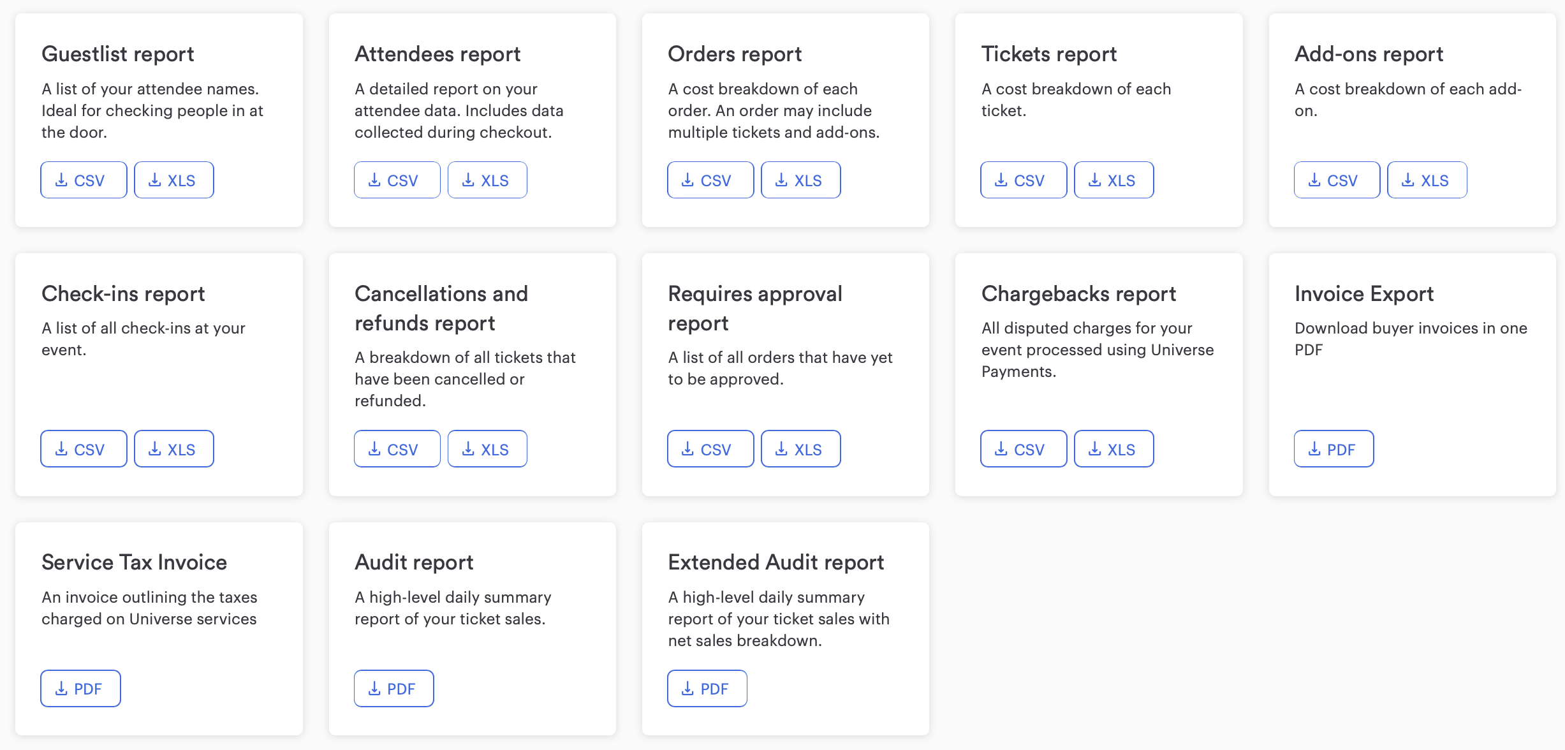Download Chargebacks report as CSV
Screen dimensions: 1565x750
point(1023,449)
